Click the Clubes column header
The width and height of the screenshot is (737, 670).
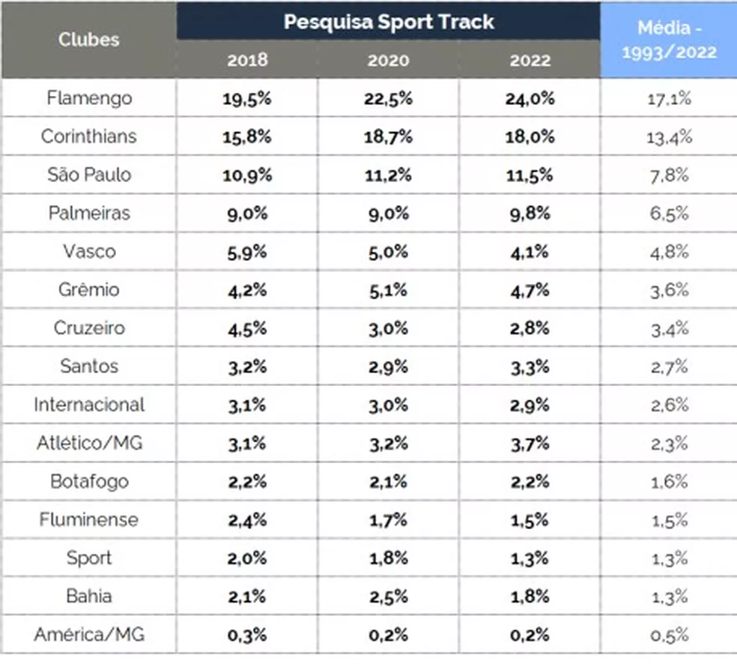[x=88, y=40]
